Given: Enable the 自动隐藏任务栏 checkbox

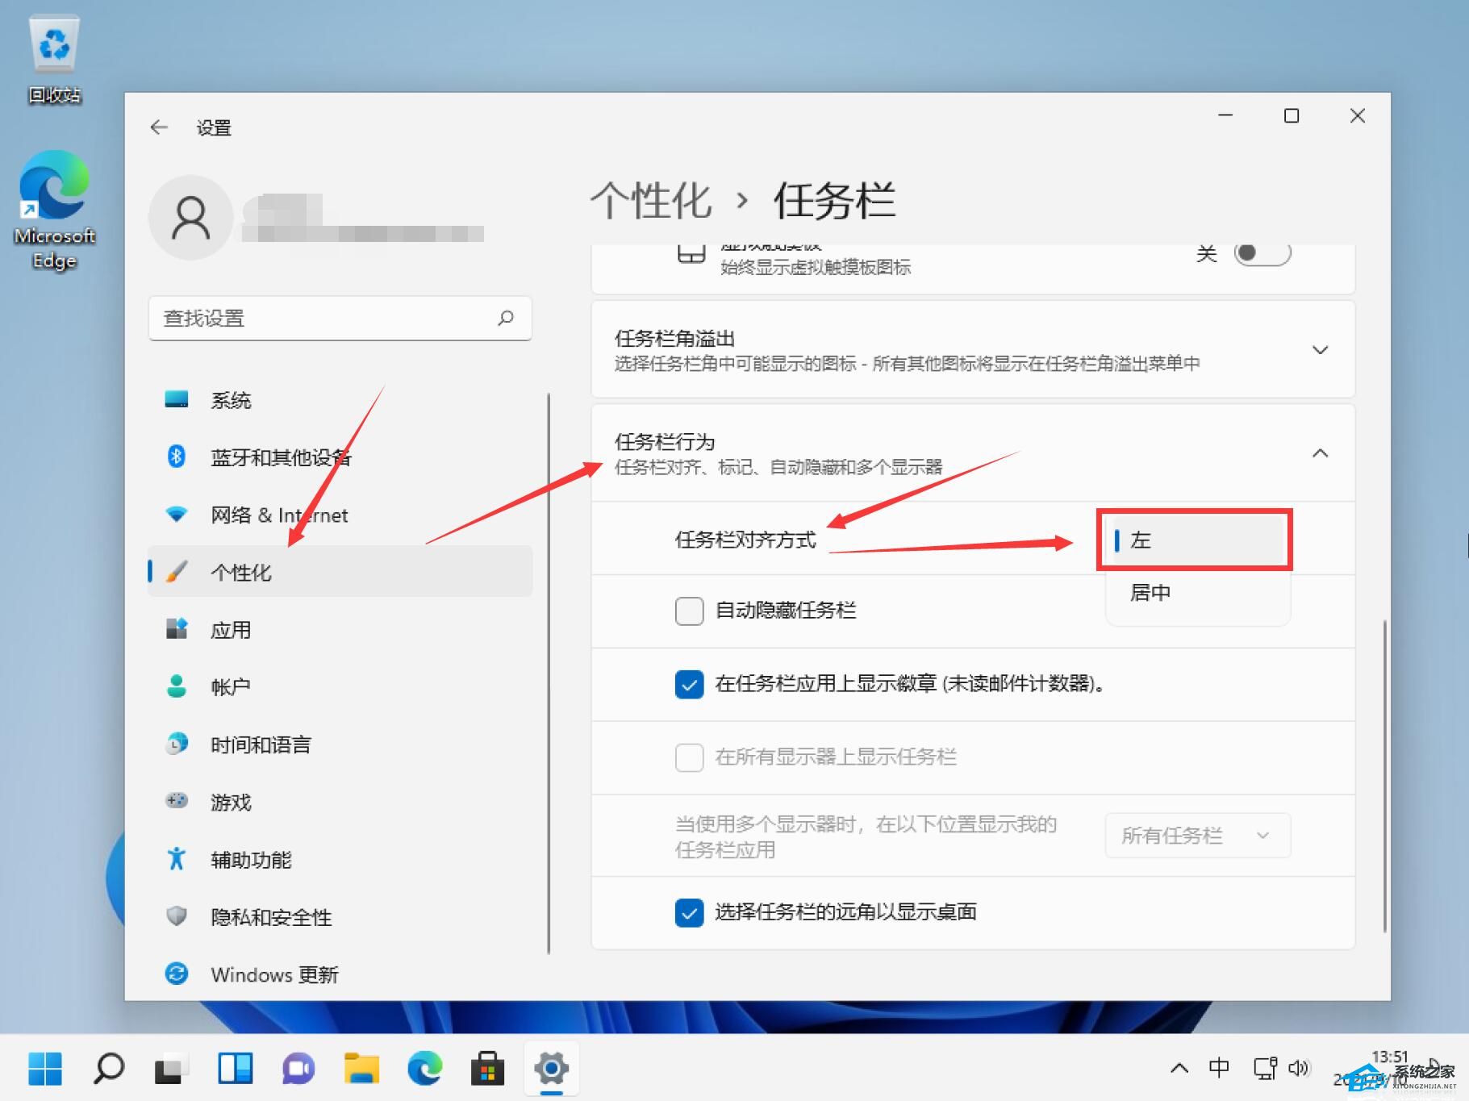Looking at the screenshot, I should [689, 611].
